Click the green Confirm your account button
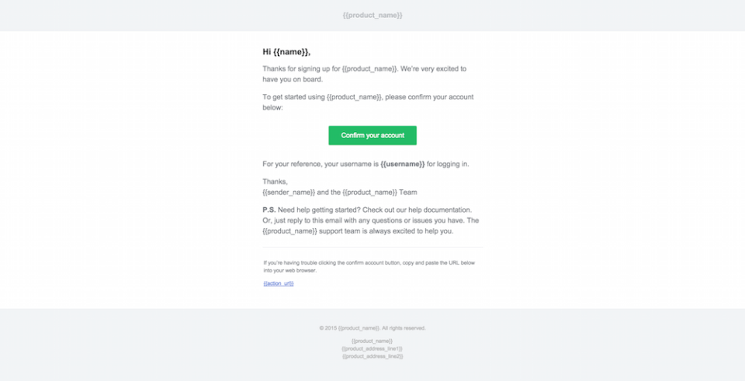This screenshot has height=381, width=745. [x=372, y=136]
